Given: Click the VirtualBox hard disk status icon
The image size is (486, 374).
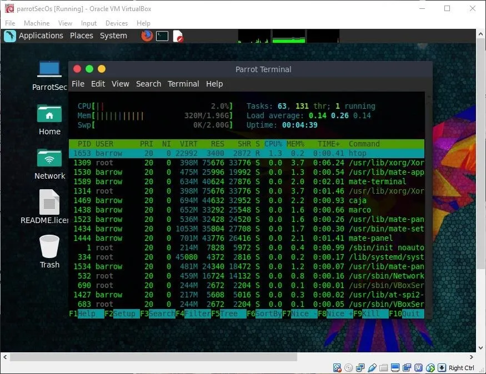Looking at the screenshot, I should coord(337,367).
